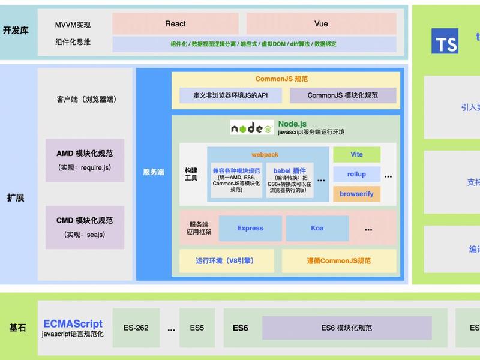Select the 定义非浏览器环境JS的API box
Viewport: 480px width, 360px height.
click(230, 95)
